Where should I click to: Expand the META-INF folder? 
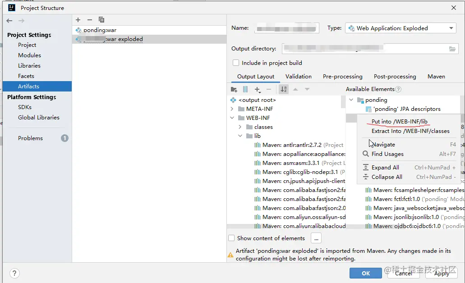point(232,109)
